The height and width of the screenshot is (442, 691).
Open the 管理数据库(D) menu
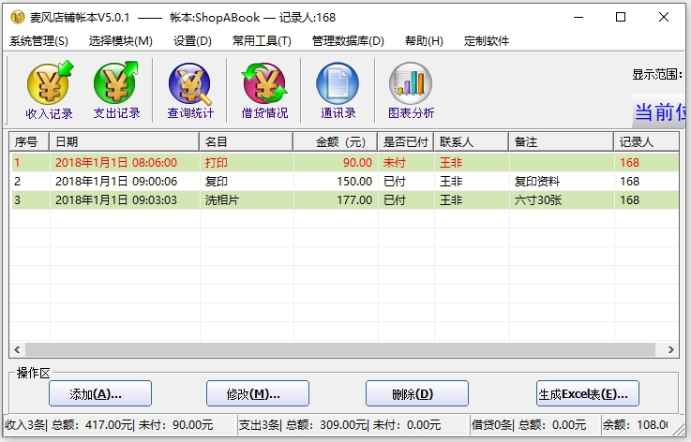pos(348,41)
